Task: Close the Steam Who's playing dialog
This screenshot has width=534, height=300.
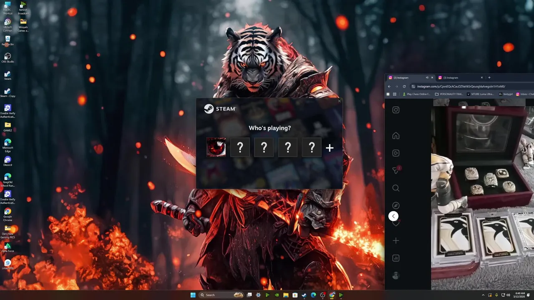Action: [x=339, y=101]
